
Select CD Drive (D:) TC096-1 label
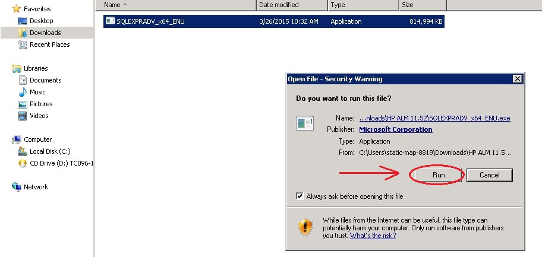pyautogui.click(x=62, y=163)
